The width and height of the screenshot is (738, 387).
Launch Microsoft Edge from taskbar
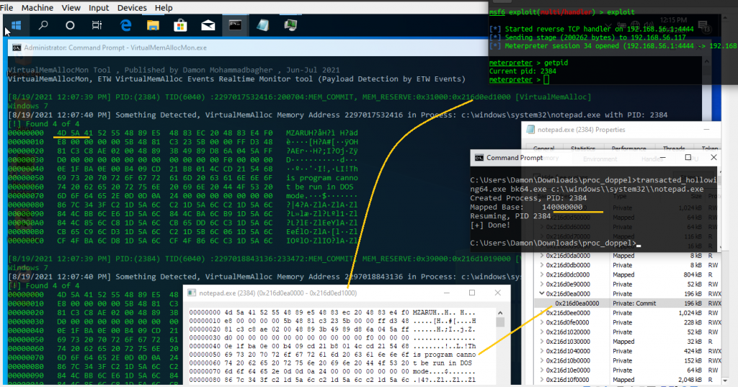coord(125,25)
